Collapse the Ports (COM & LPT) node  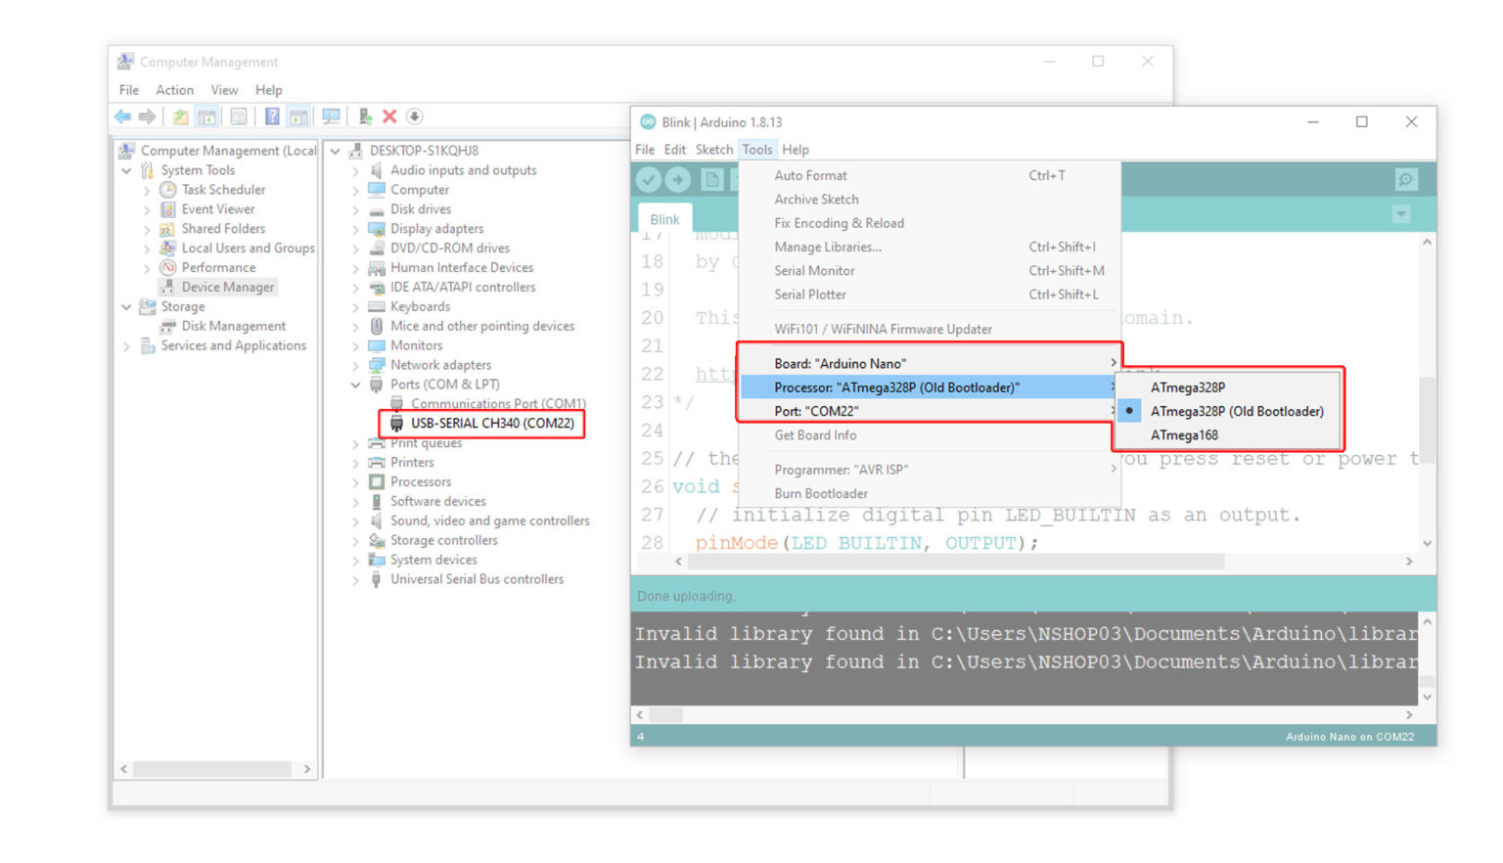(356, 386)
